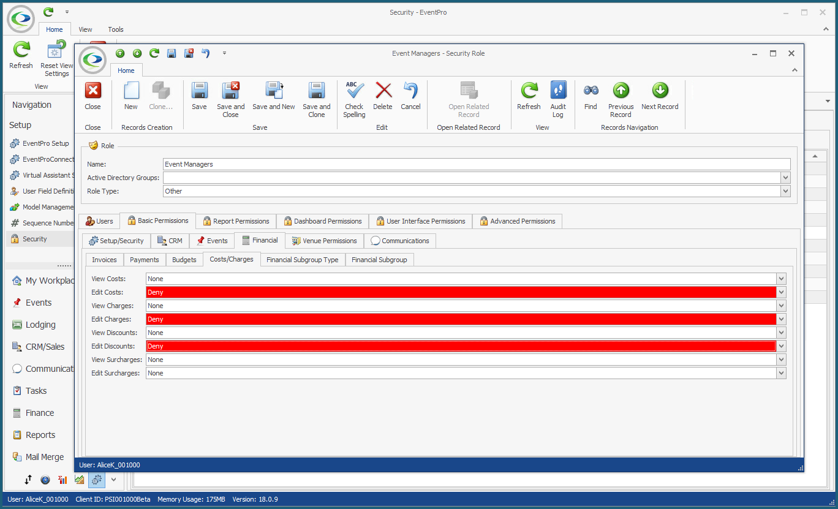Open Events in the navigation pane
Image resolution: width=838 pixels, height=509 pixels.
(x=39, y=303)
